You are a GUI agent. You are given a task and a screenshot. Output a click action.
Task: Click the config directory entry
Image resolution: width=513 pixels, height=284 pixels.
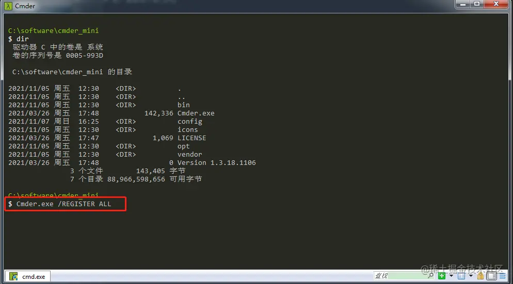190,122
